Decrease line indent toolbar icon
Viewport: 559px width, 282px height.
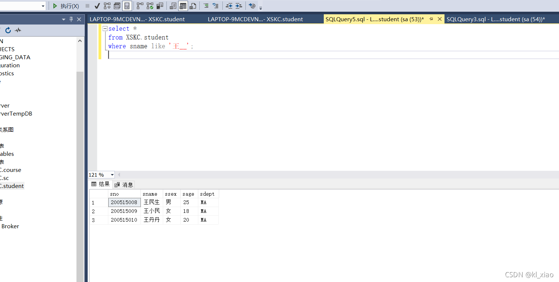(229, 6)
